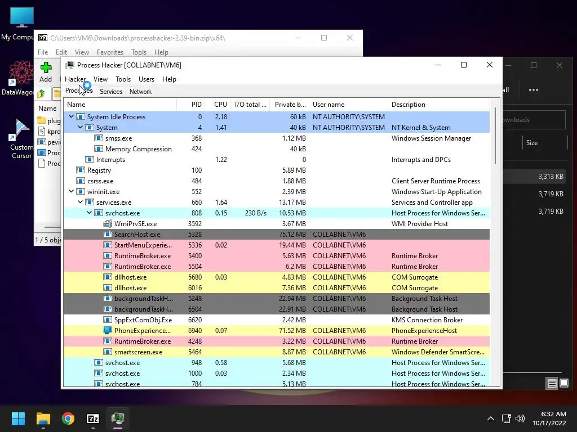This screenshot has height=432, width=577.
Task: Click the 75.12 MB private bytes cell
Action: pos(292,234)
